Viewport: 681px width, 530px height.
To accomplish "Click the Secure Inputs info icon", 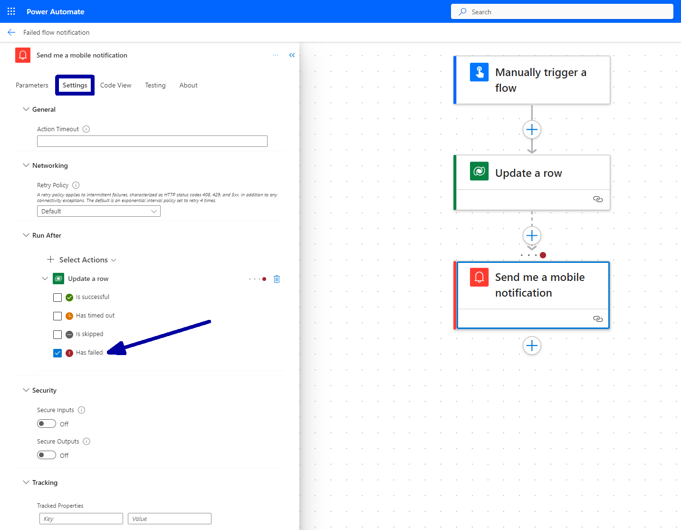I will (81, 410).
